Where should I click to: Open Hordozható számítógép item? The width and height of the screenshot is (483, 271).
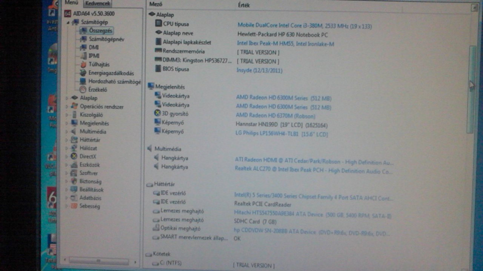(115, 82)
